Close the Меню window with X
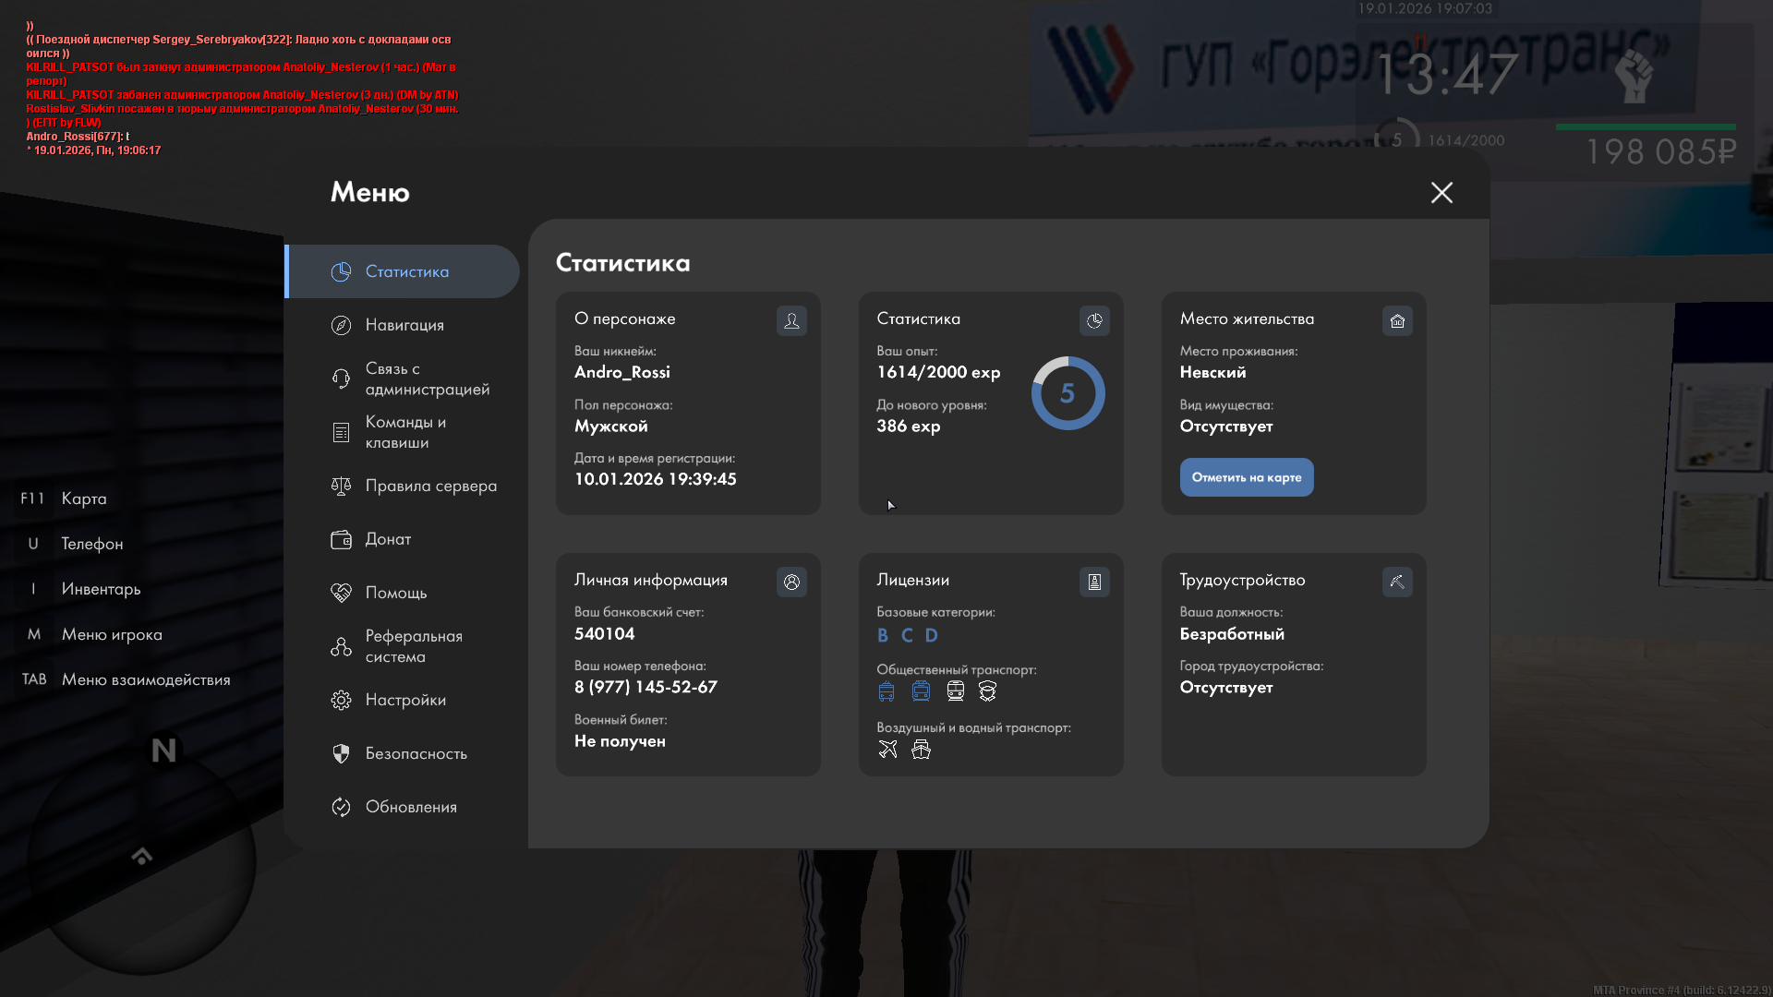Image resolution: width=1773 pixels, height=997 pixels. [1441, 192]
